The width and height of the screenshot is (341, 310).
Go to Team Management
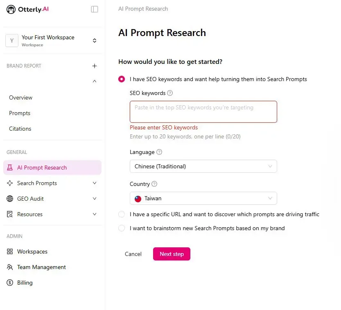41,267
